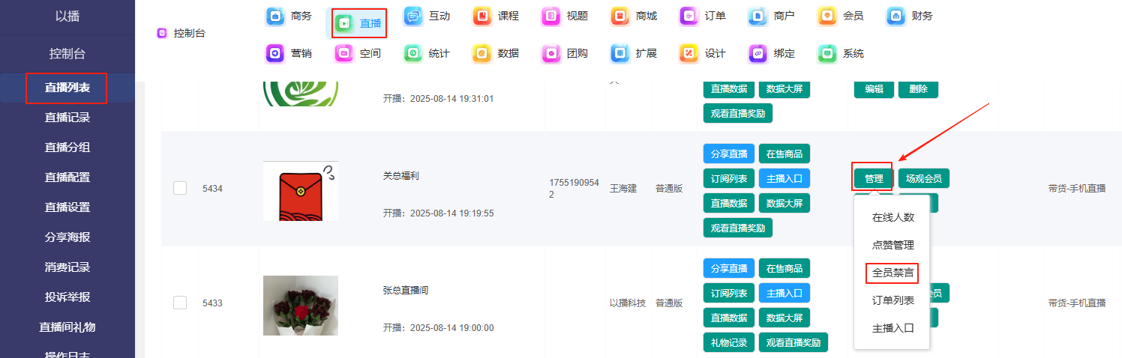The image size is (1122, 358).
Task: Open the 财务 finance icon
Action: tap(896, 16)
